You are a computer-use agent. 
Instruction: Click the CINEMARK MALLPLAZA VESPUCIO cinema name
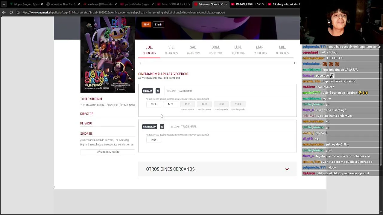click(163, 74)
